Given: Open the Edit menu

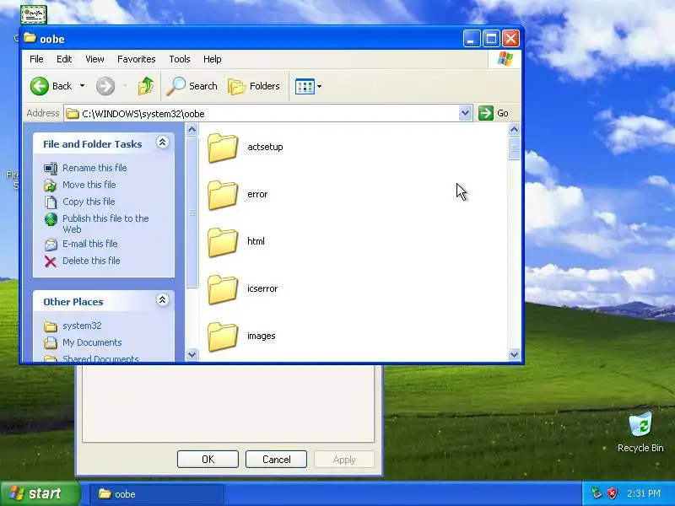Looking at the screenshot, I should (x=64, y=59).
